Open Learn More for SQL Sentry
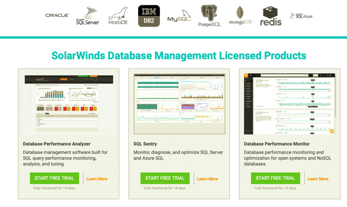Viewport: 347px width, 207px height. pyautogui.click(x=207, y=179)
